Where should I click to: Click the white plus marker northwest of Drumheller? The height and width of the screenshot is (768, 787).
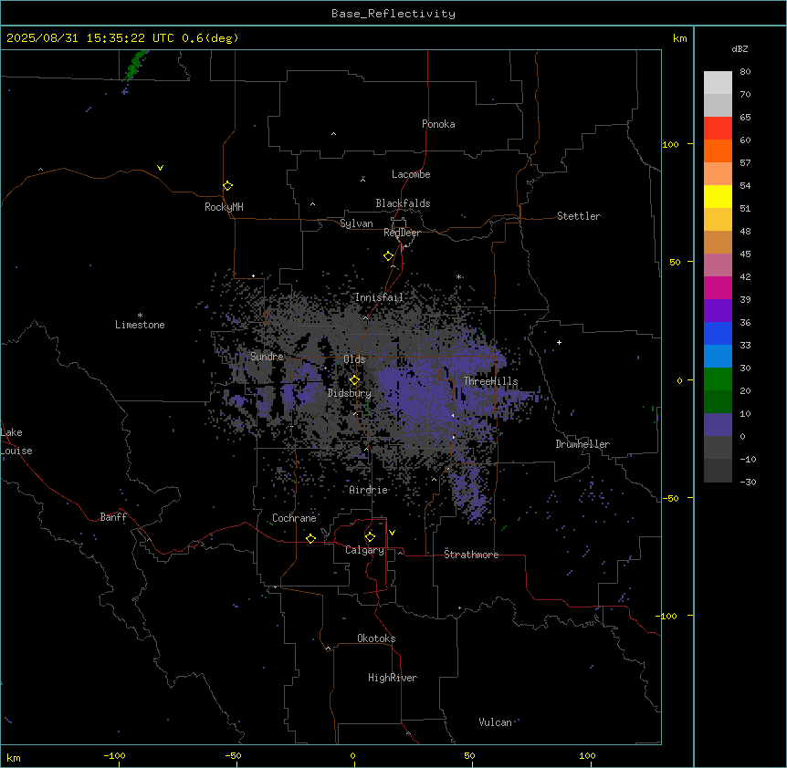coord(559,342)
